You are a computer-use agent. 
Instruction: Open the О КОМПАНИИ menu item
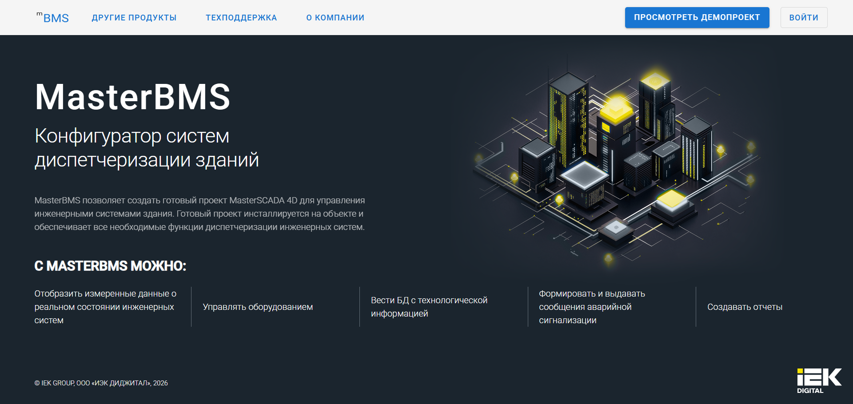coord(335,18)
